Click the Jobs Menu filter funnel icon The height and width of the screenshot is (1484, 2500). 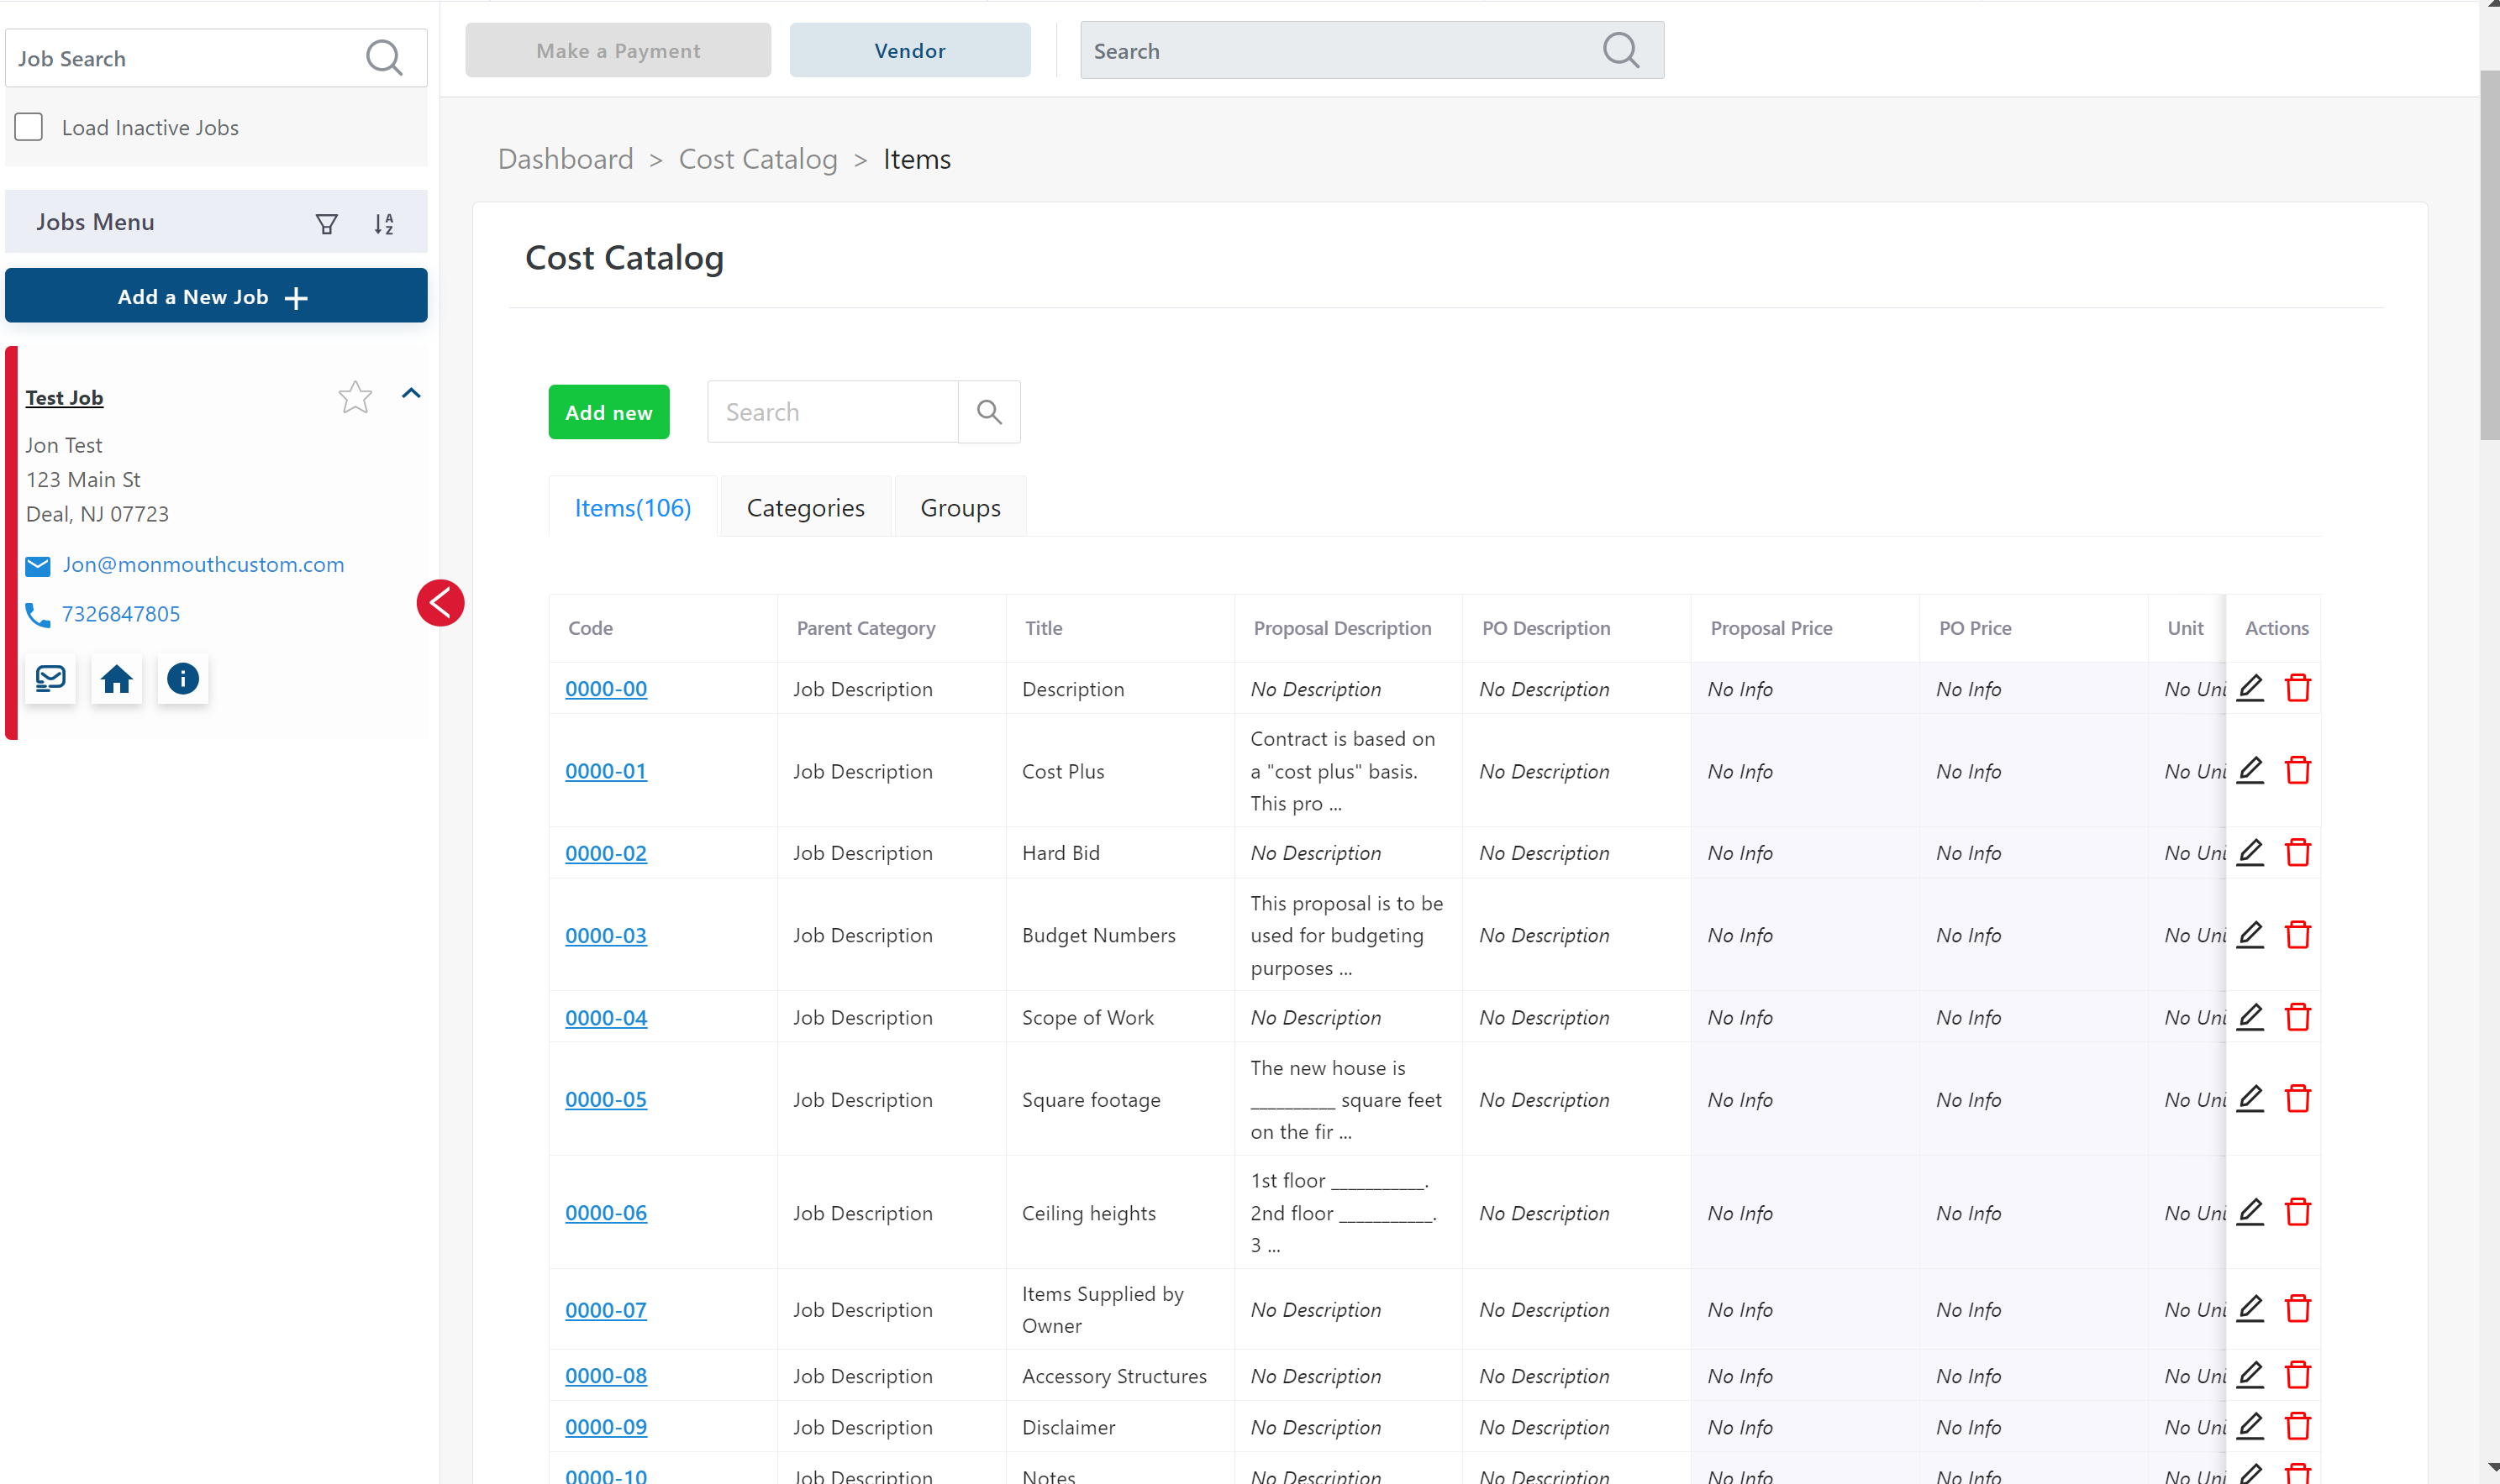click(326, 224)
